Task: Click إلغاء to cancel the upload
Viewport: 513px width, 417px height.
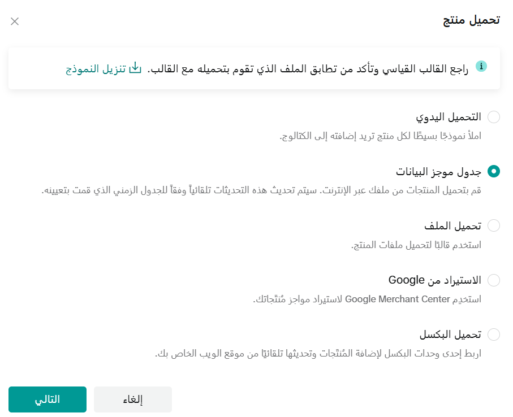Action: pos(132,399)
